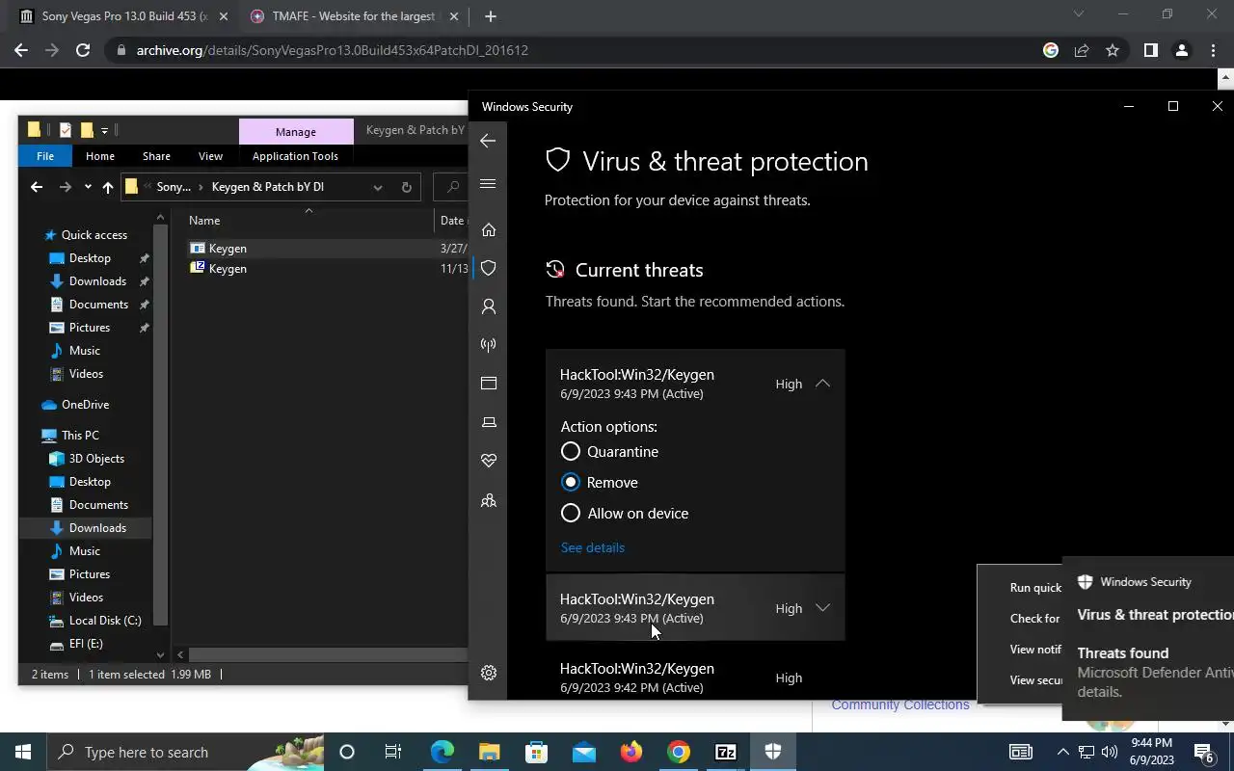Click the Manage contextual tab

pos(296,131)
